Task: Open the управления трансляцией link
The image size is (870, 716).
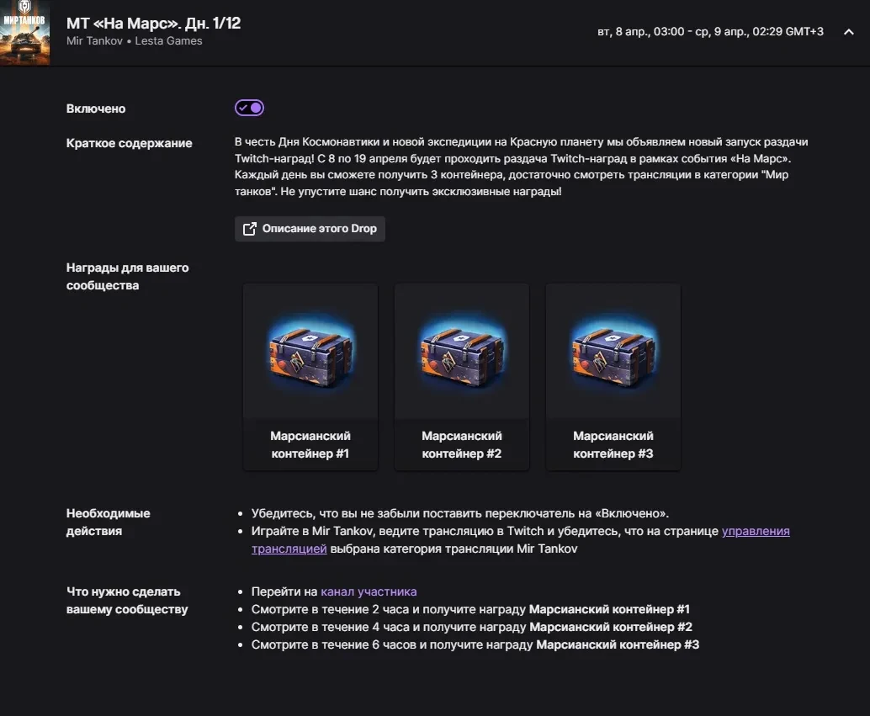Action: click(x=755, y=531)
